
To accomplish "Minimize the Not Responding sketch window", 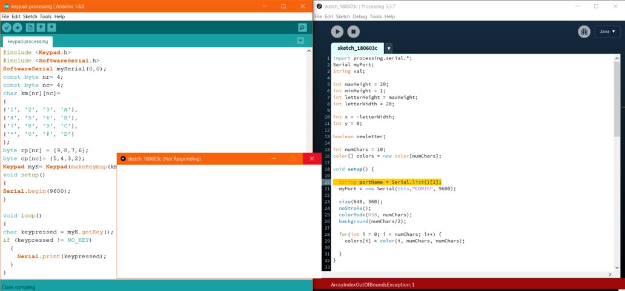I will (274, 159).
